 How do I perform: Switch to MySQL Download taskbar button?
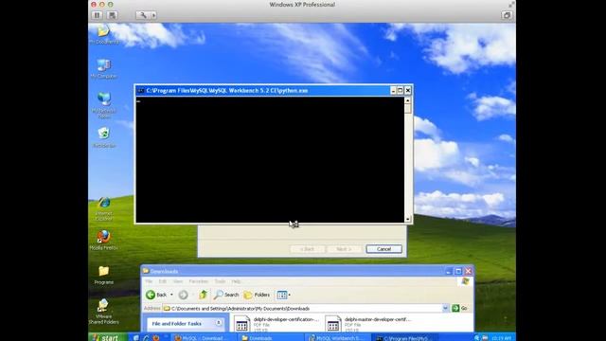[203, 337]
